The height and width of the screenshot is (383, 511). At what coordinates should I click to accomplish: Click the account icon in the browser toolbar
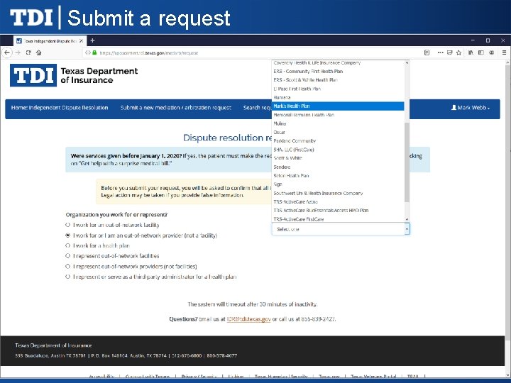pos(491,52)
